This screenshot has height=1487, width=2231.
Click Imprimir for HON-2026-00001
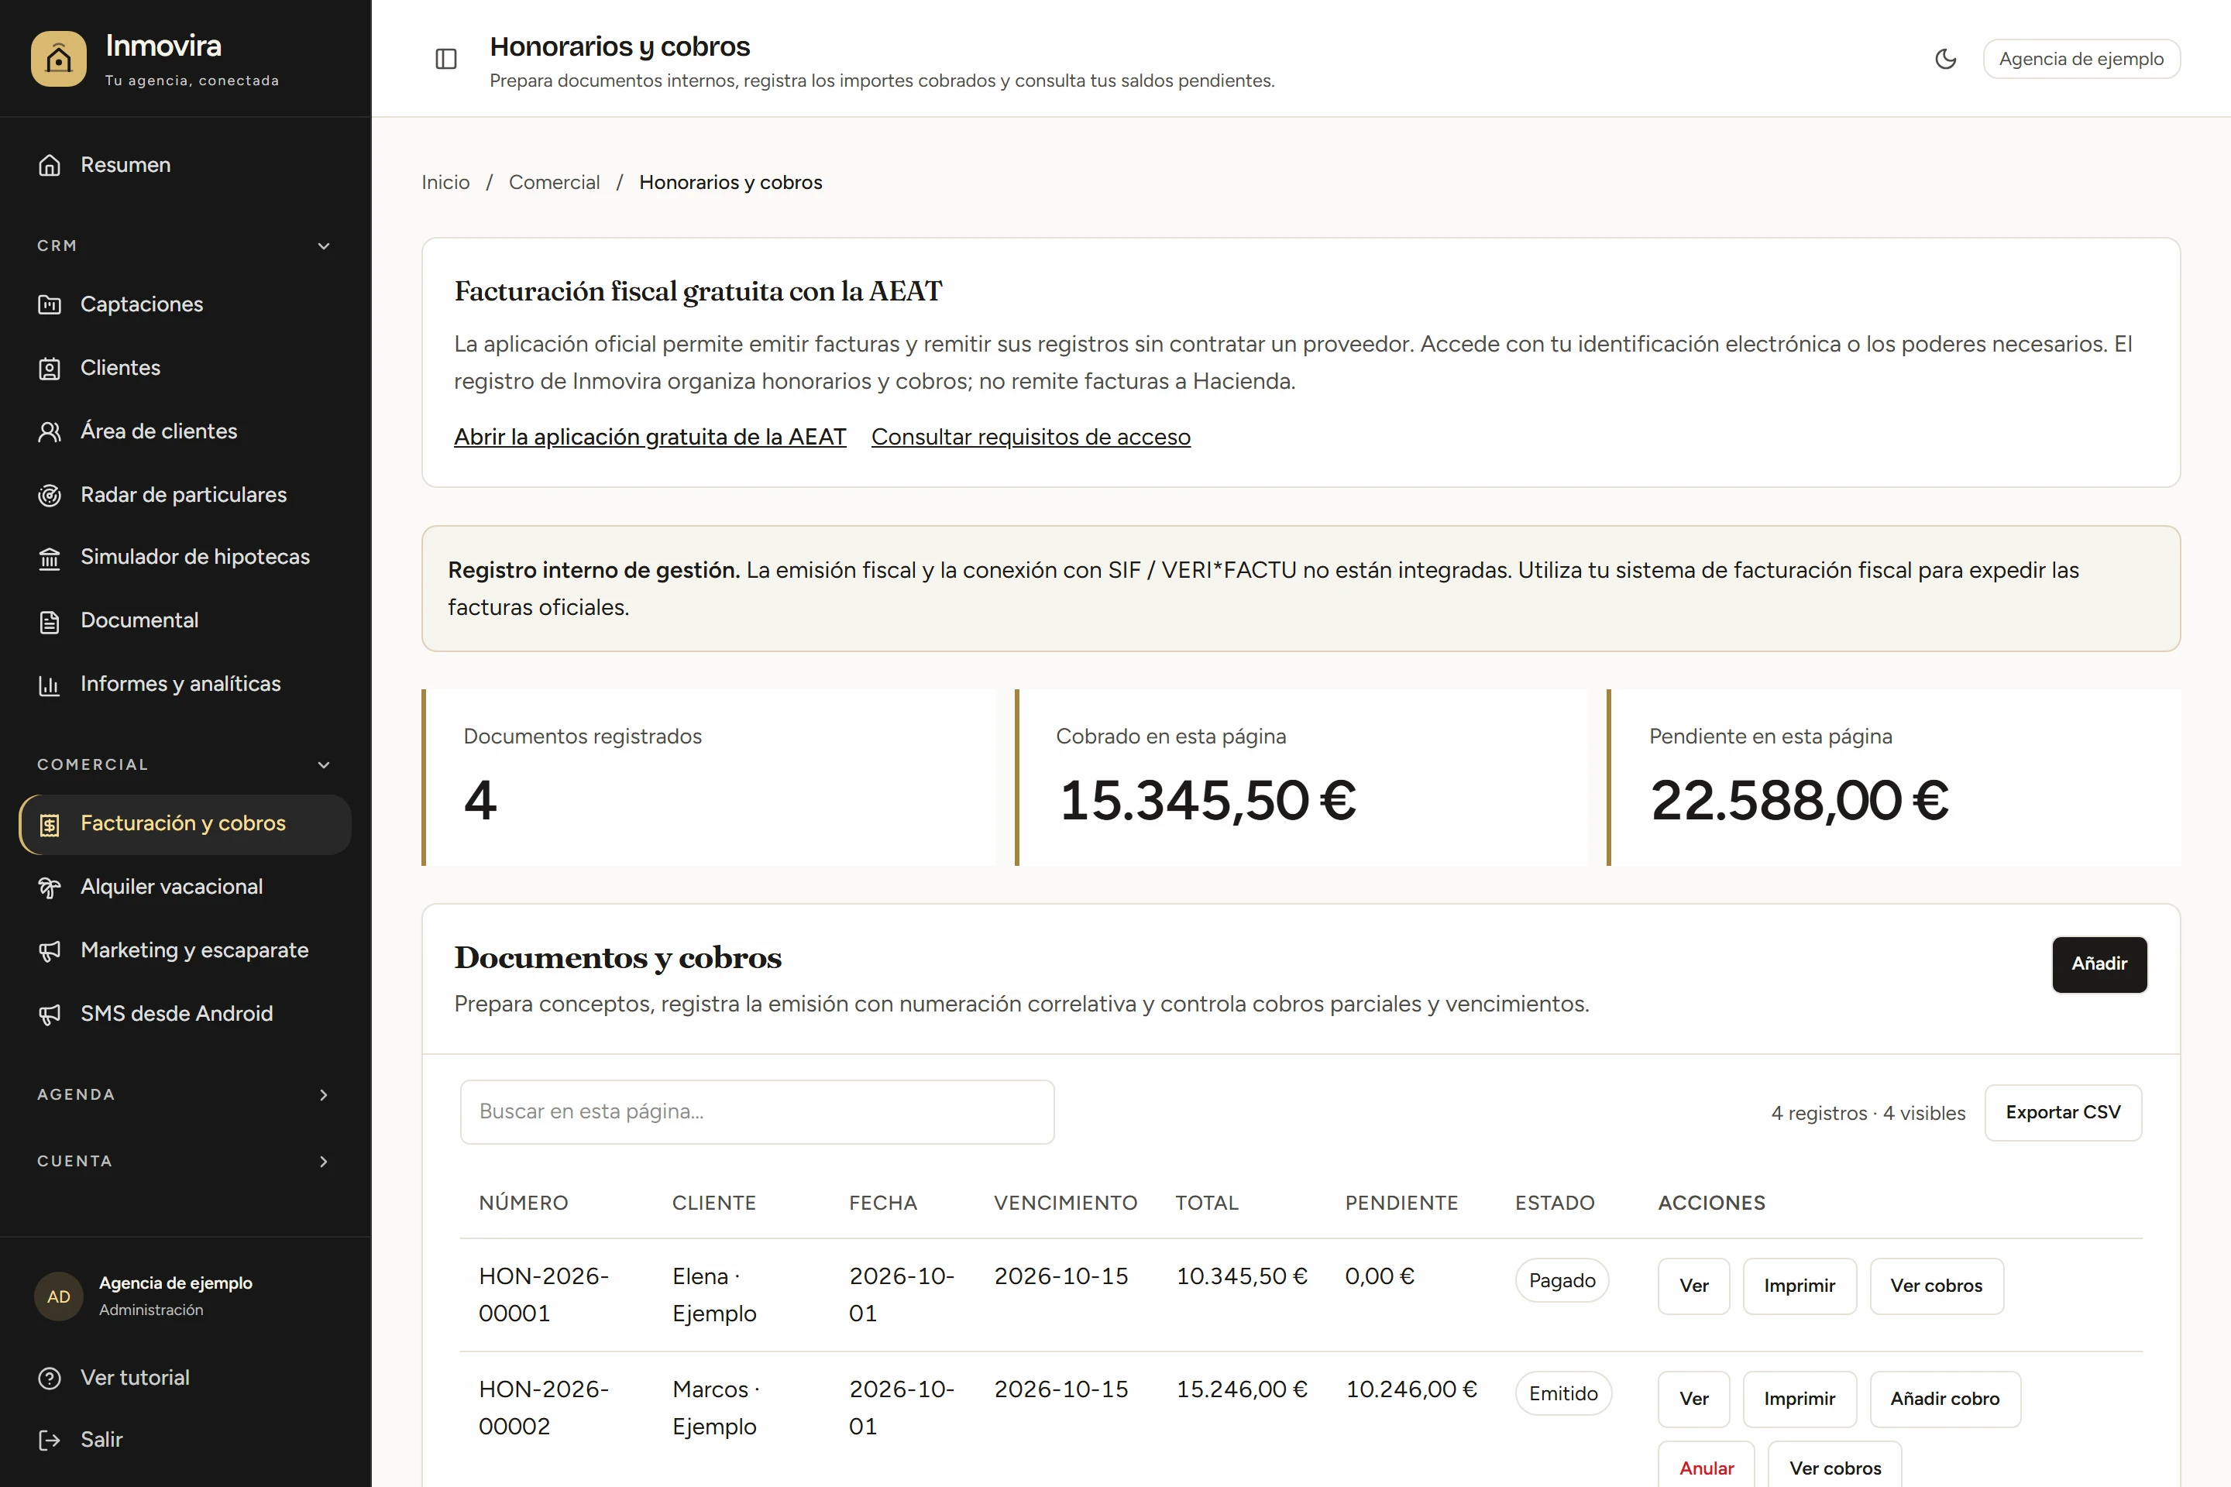pyautogui.click(x=1799, y=1286)
